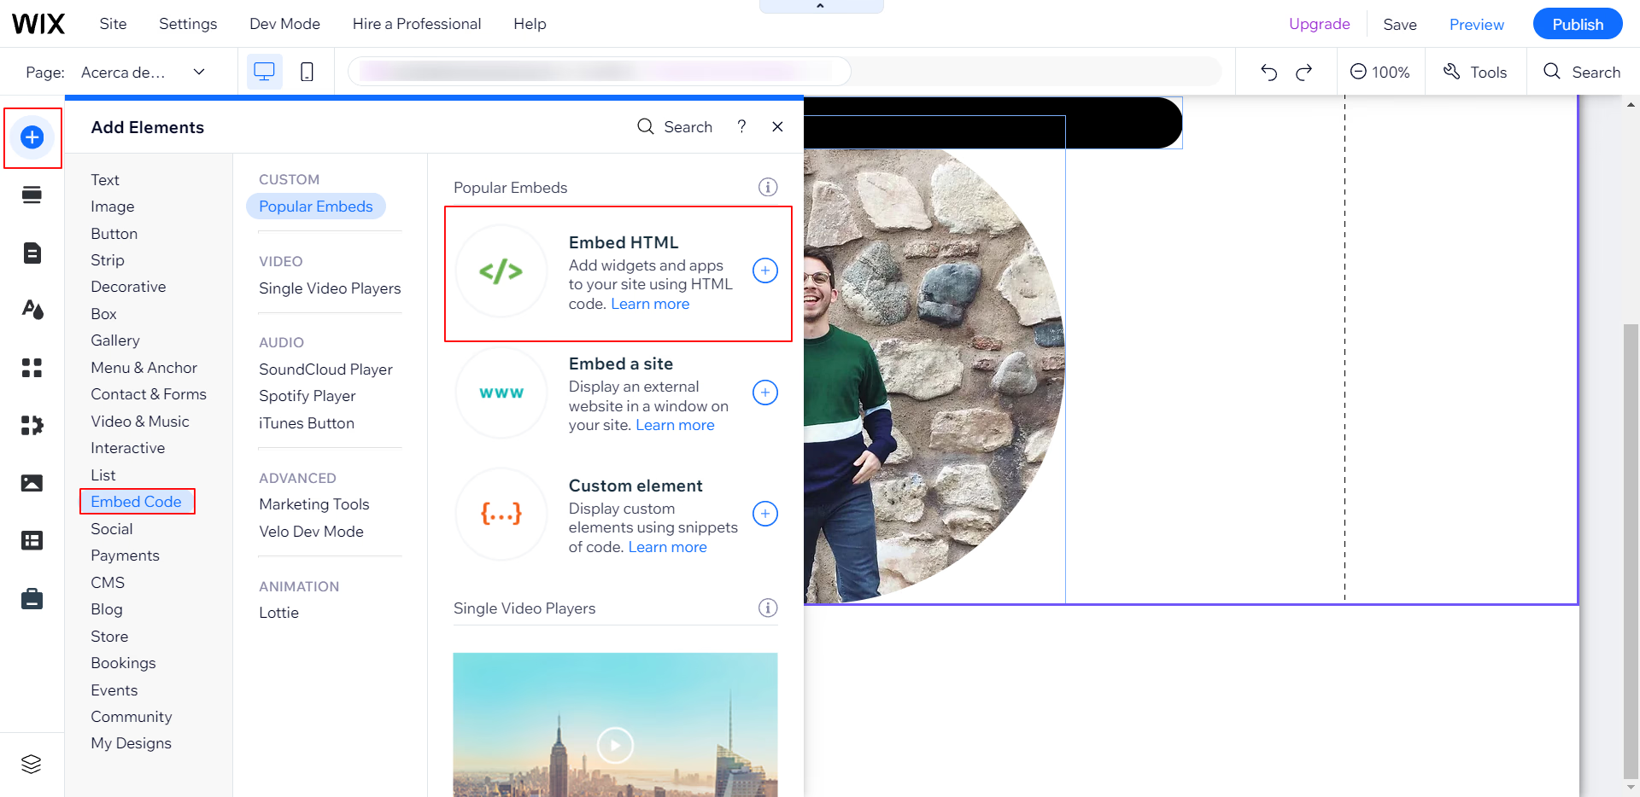Image resolution: width=1640 pixels, height=797 pixels.
Task: Select the CMS category
Action: click(x=108, y=583)
